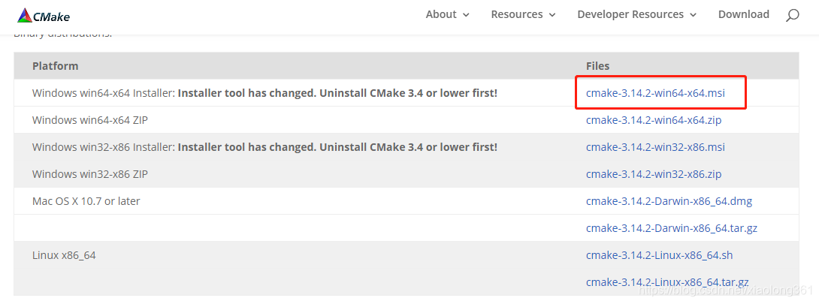Download cmake-3.14.2-win32-x86.msi installer

pos(655,148)
